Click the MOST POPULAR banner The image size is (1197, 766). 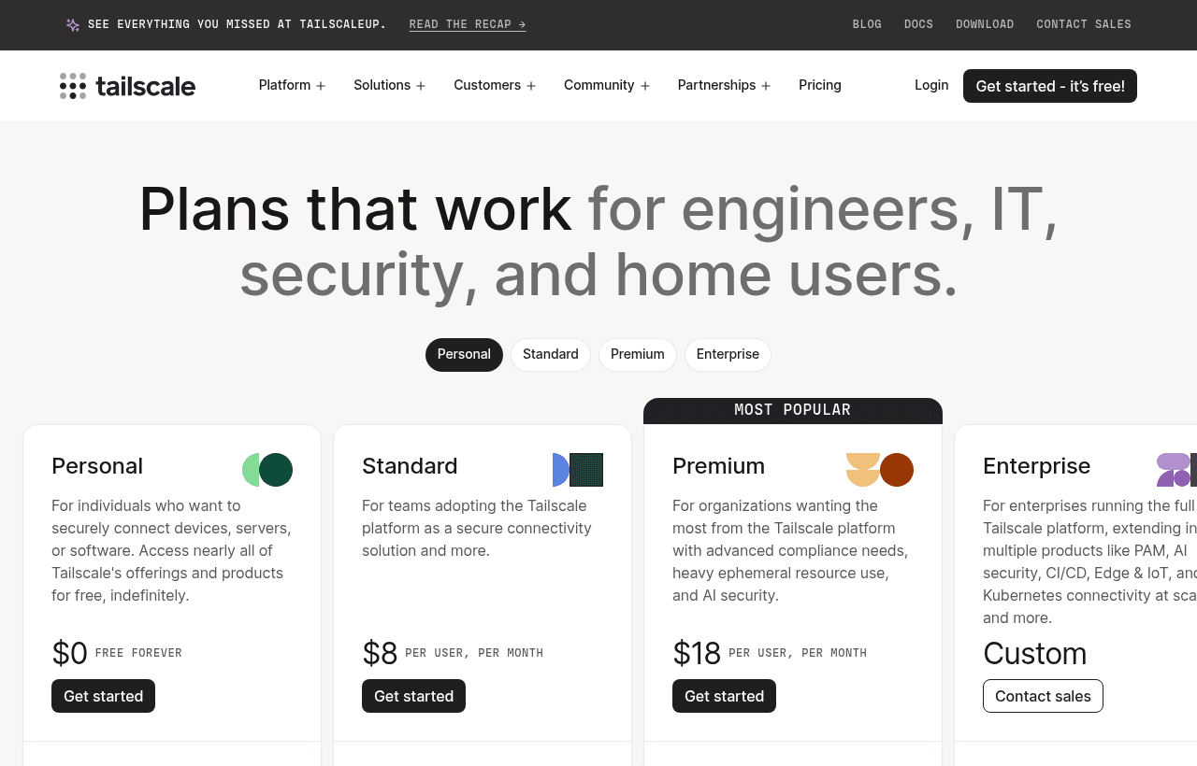coord(793,410)
